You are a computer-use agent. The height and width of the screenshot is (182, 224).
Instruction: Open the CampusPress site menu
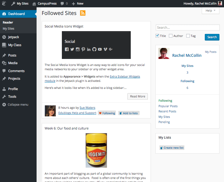coord(44,4)
